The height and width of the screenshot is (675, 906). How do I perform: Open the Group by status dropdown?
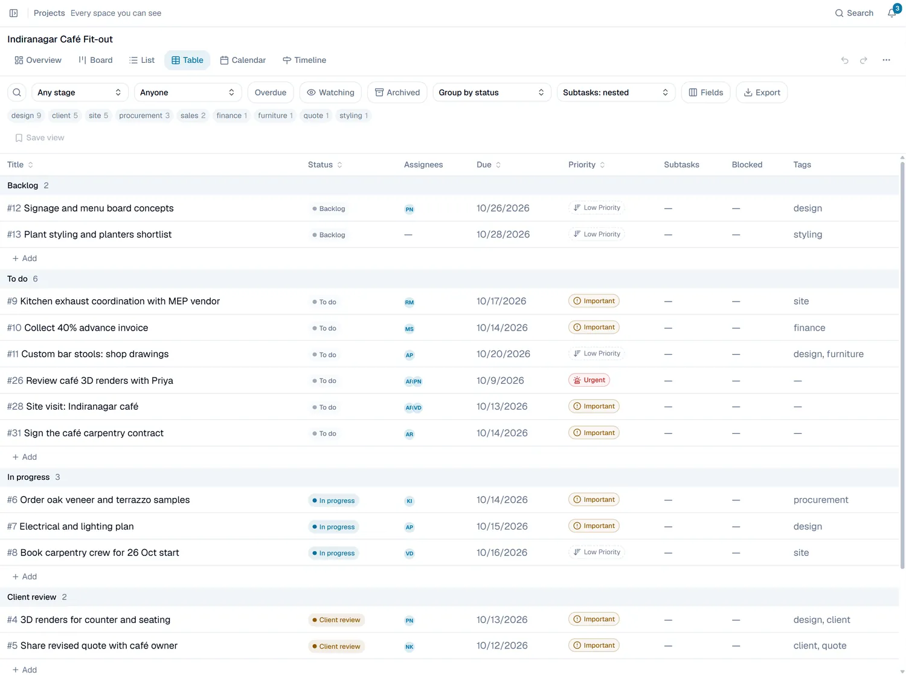pos(492,92)
